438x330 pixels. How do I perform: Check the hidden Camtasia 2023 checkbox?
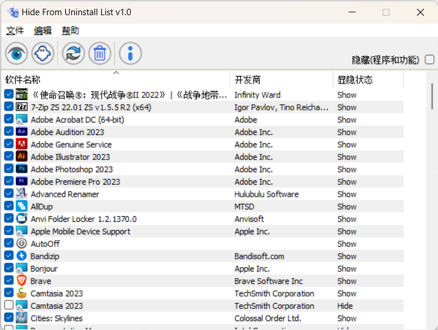point(9,305)
